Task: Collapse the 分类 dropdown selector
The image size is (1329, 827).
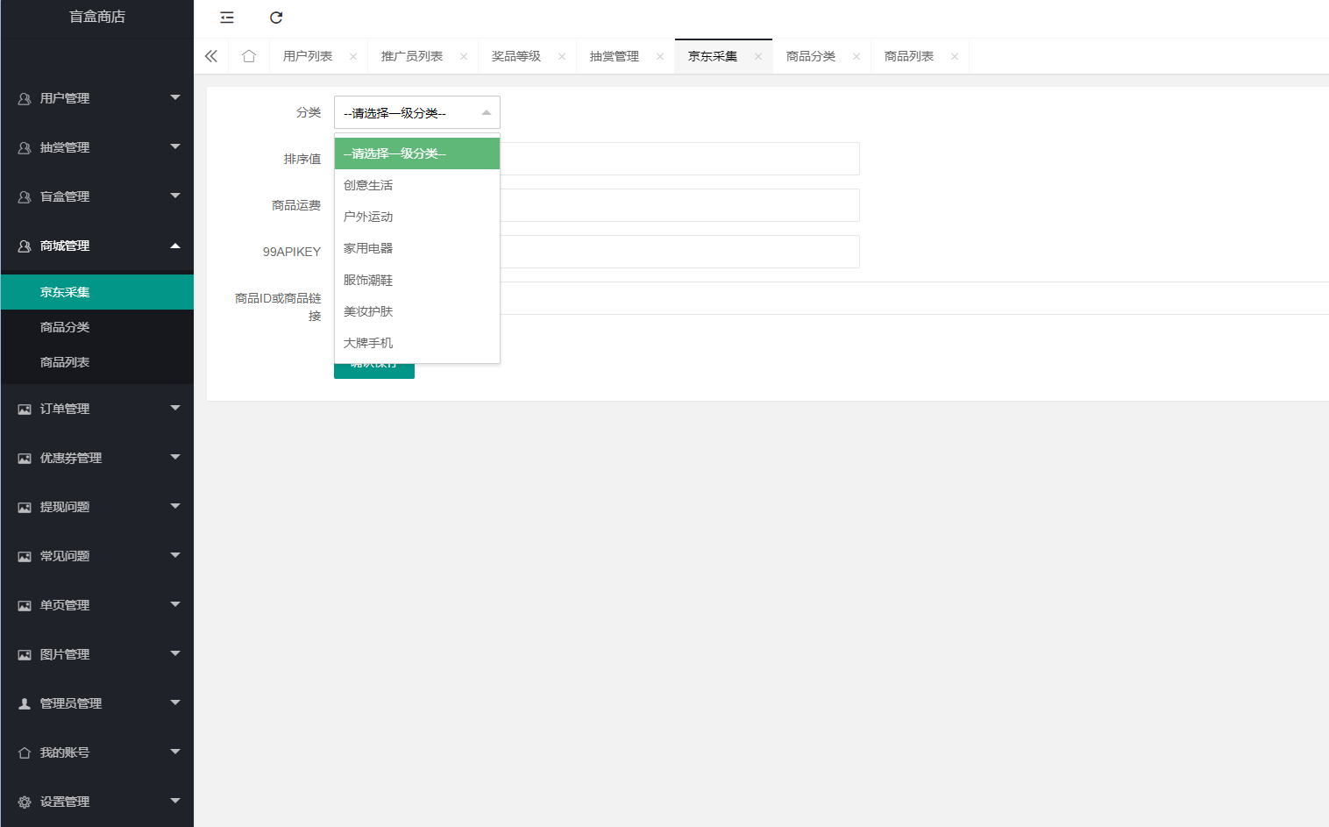Action: coord(417,112)
